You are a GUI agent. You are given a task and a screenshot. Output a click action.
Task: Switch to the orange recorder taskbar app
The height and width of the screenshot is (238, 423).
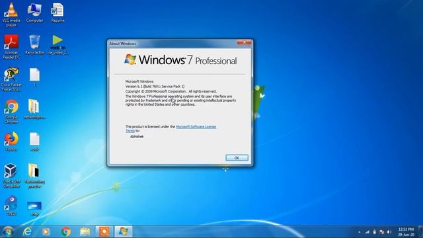click(104, 231)
